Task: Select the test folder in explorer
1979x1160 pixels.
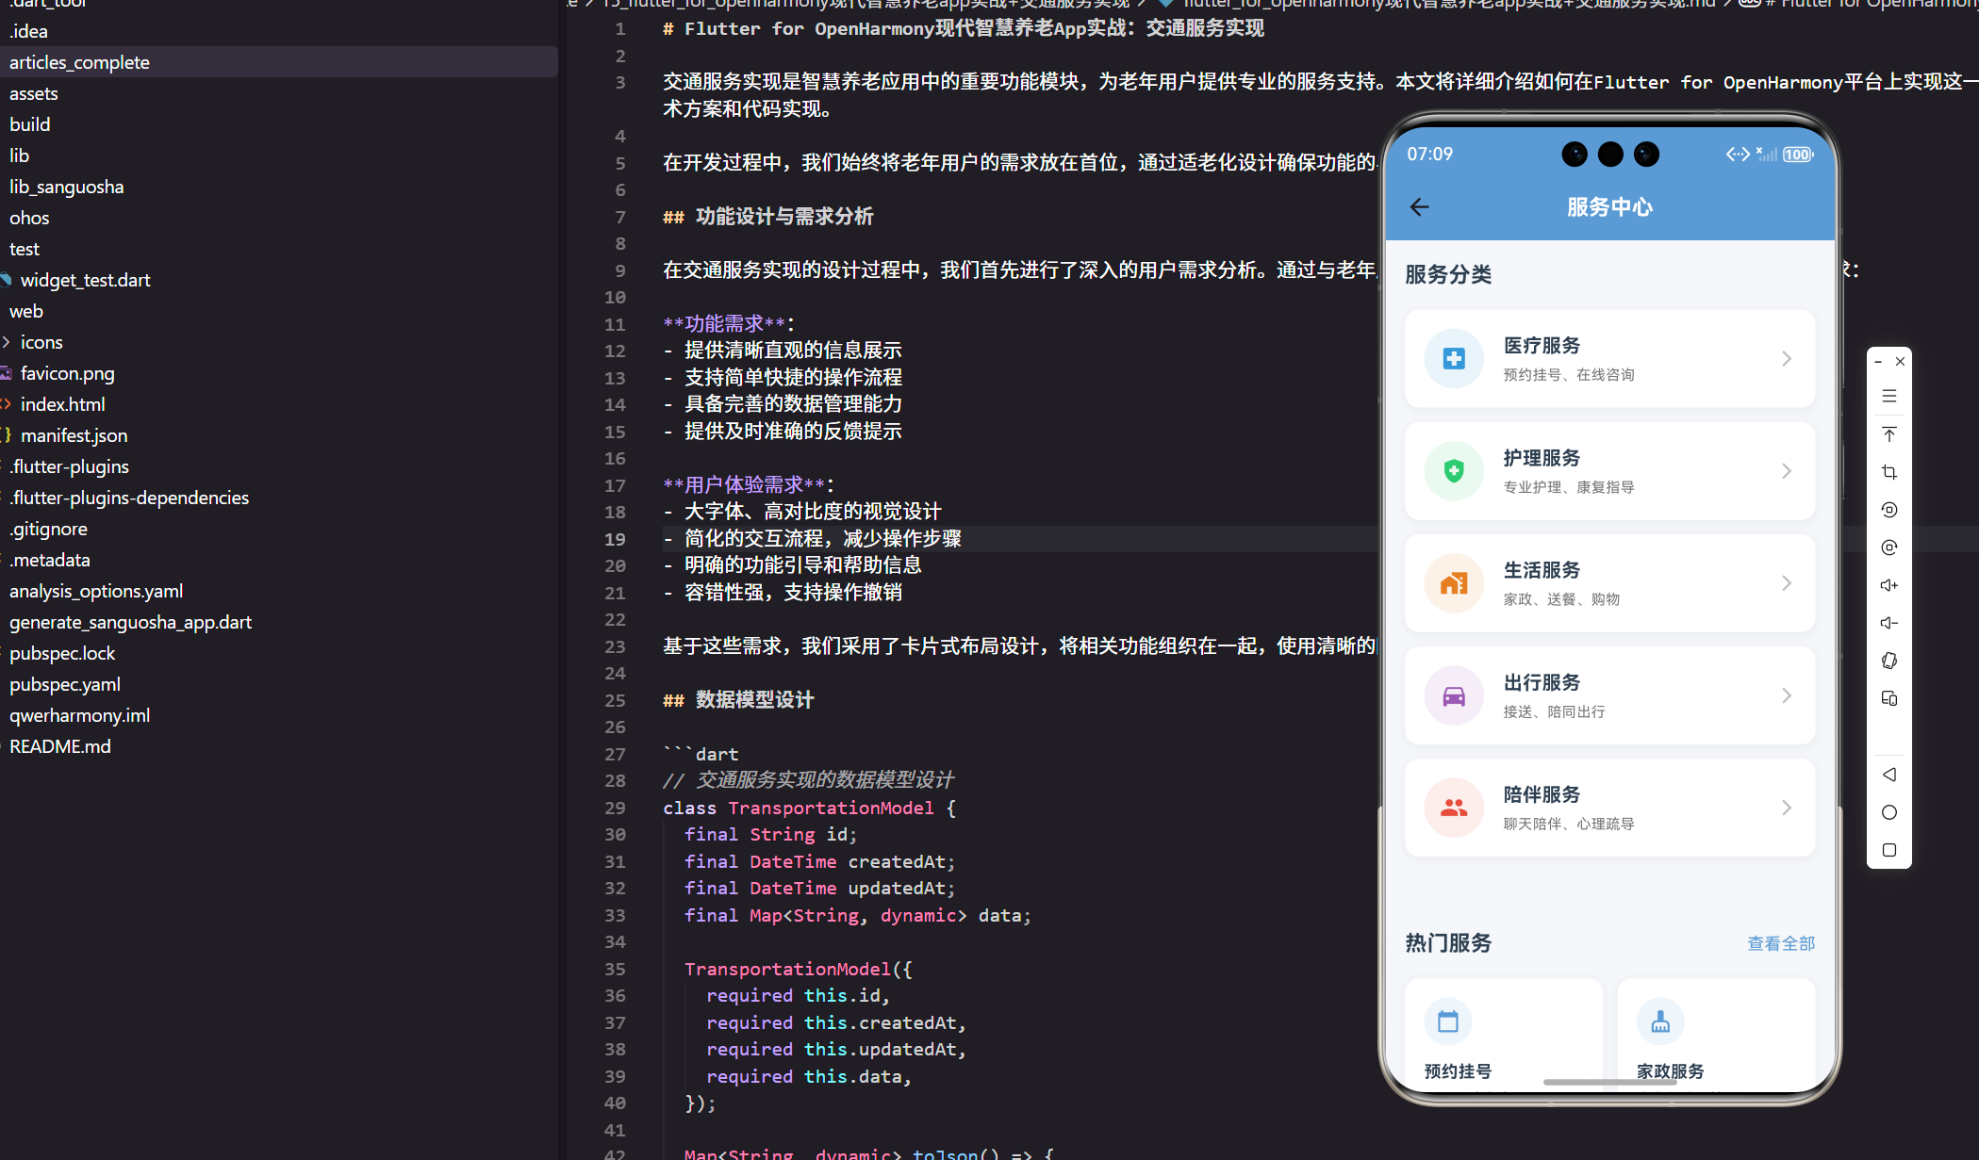Action: coord(279,249)
